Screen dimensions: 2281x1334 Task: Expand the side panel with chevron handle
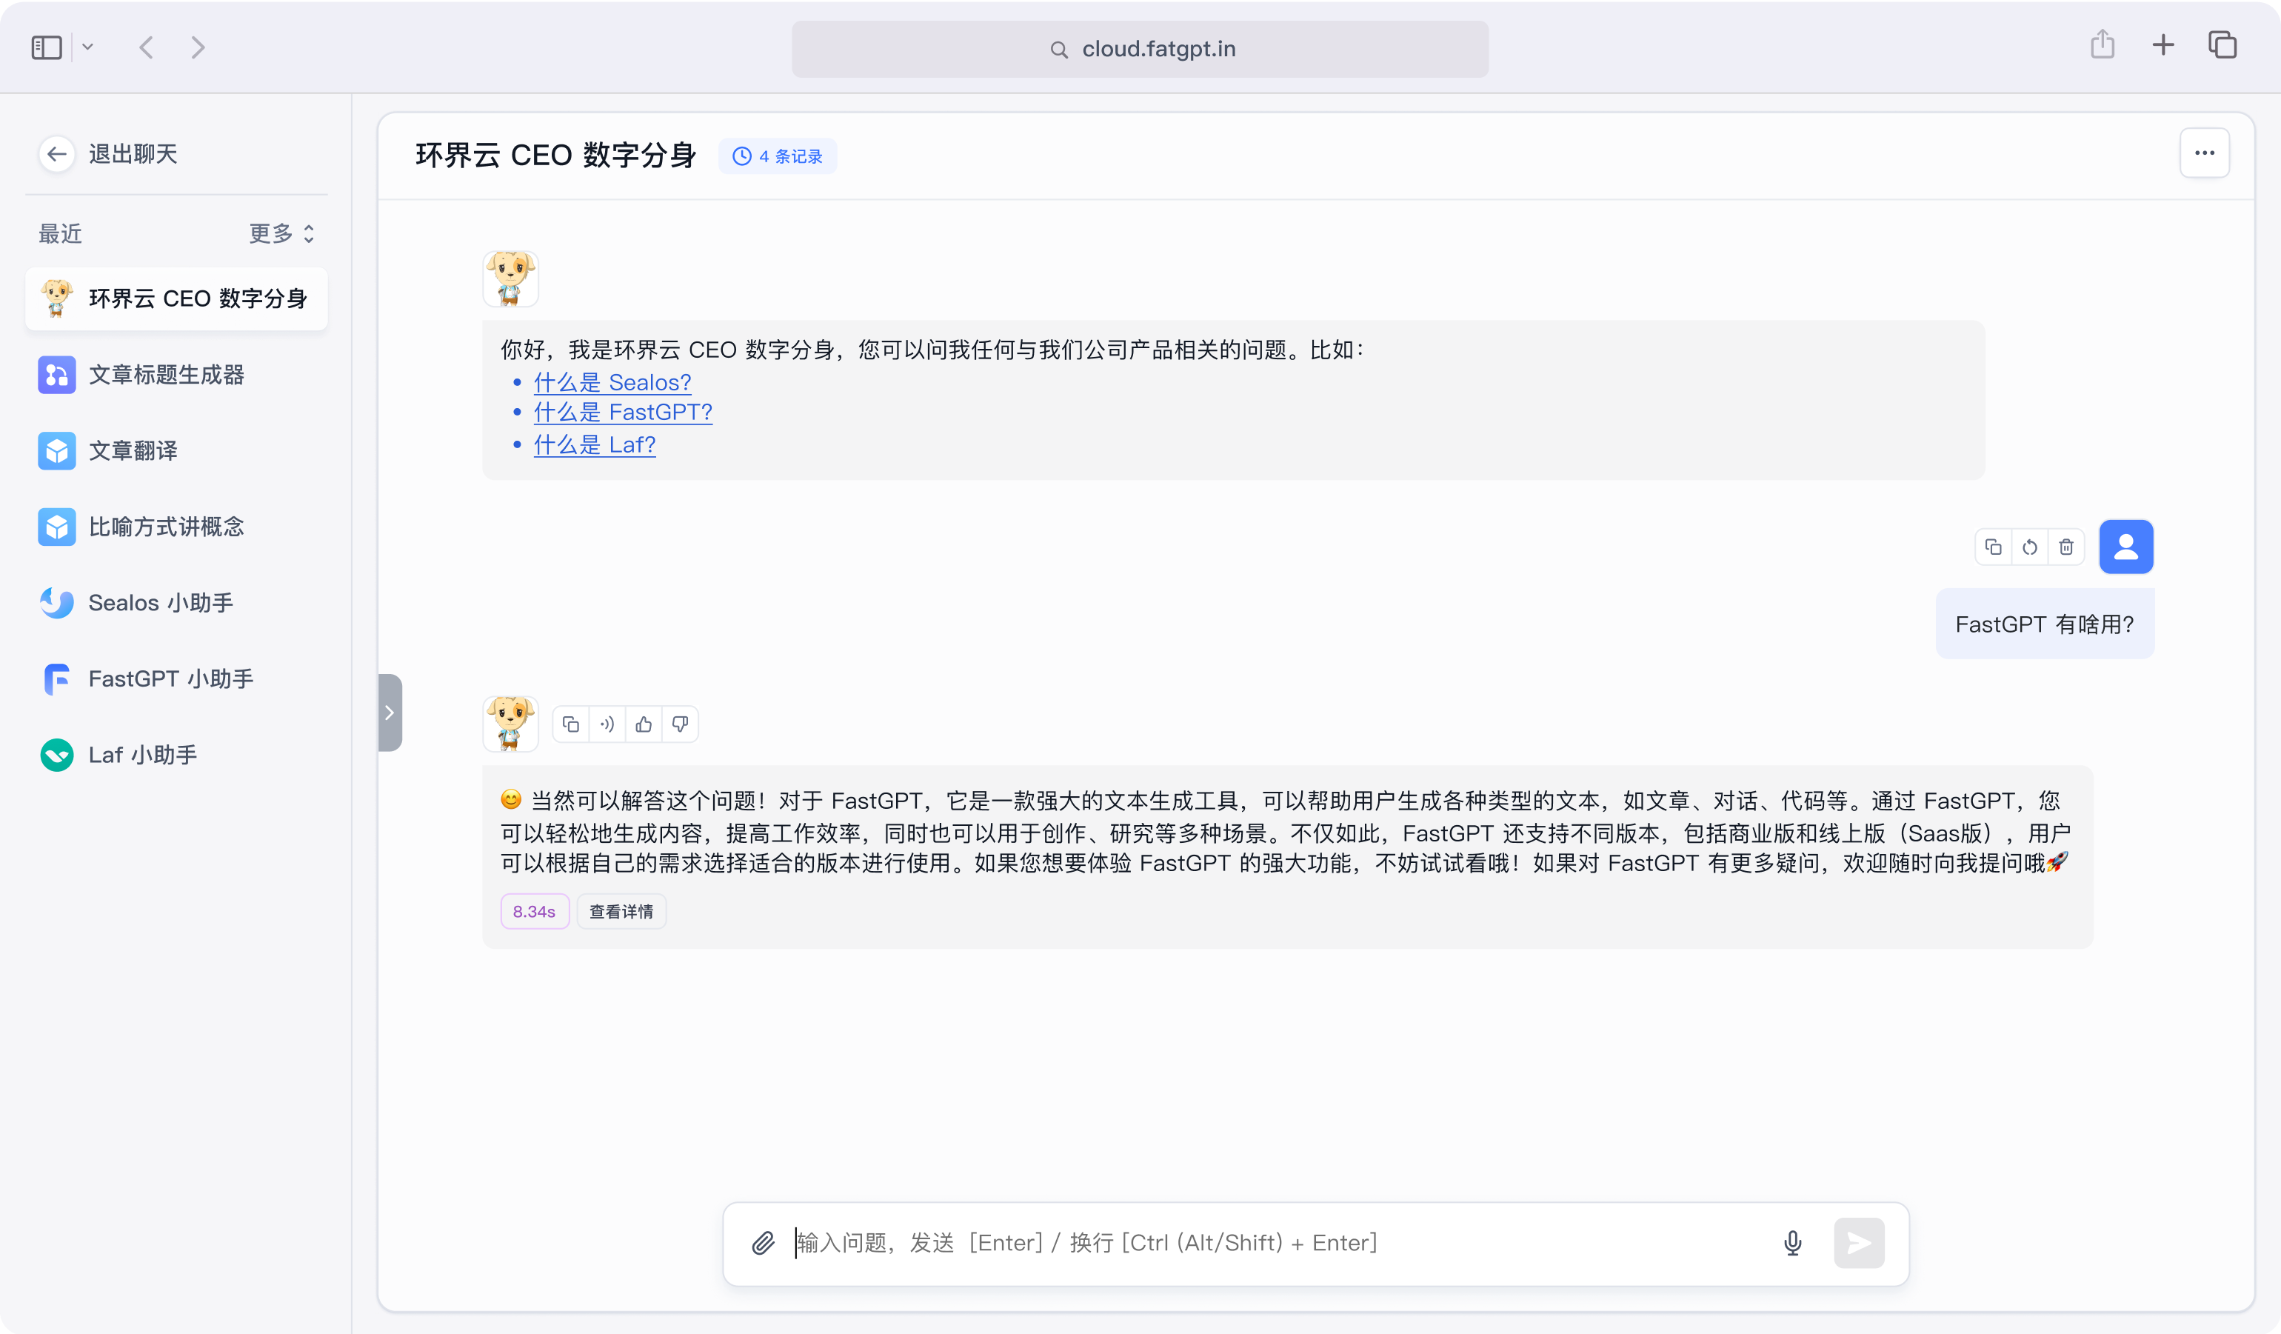coord(390,713)
